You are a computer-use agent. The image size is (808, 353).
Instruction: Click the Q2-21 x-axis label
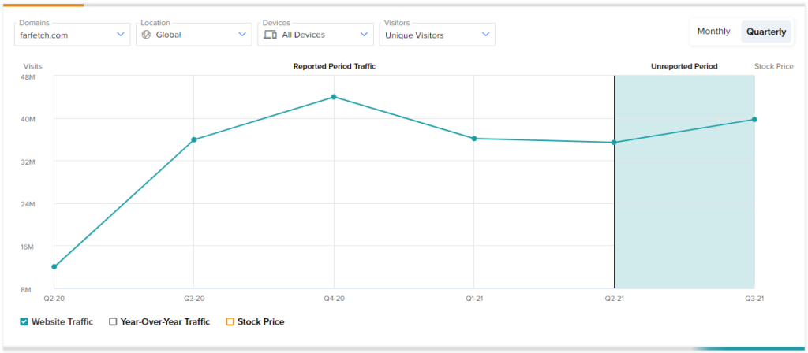coord(614,299)
